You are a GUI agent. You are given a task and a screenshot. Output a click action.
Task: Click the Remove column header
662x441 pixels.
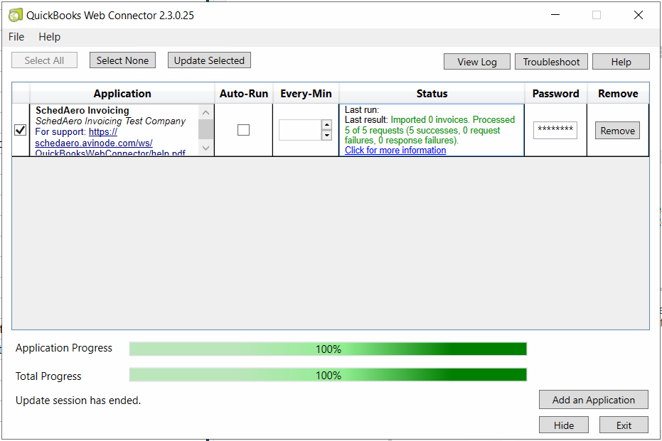click(x=618, y=94)
